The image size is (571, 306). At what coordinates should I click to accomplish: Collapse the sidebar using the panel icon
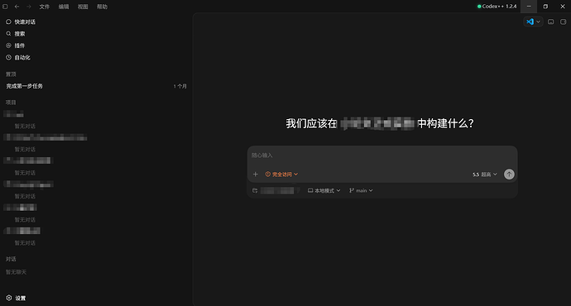pyautogui.click(x=5, y=7)
